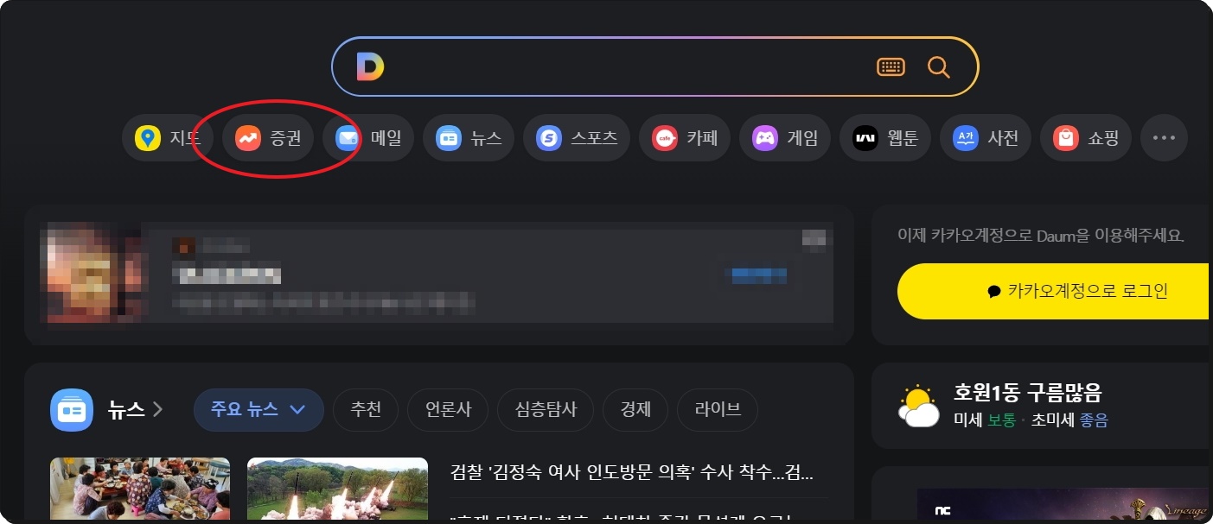Open 게임 game shortcut
The image size is (1213, 524).
click(785, 138)
